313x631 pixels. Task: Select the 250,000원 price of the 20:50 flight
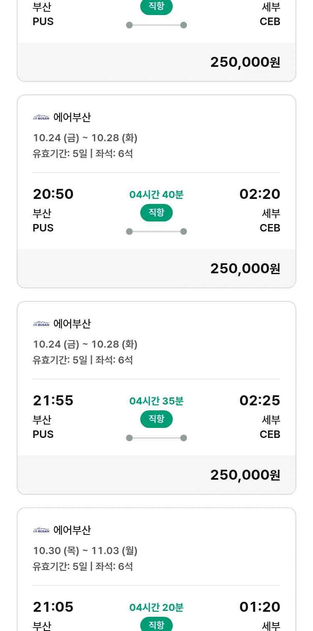pos(245,269)
